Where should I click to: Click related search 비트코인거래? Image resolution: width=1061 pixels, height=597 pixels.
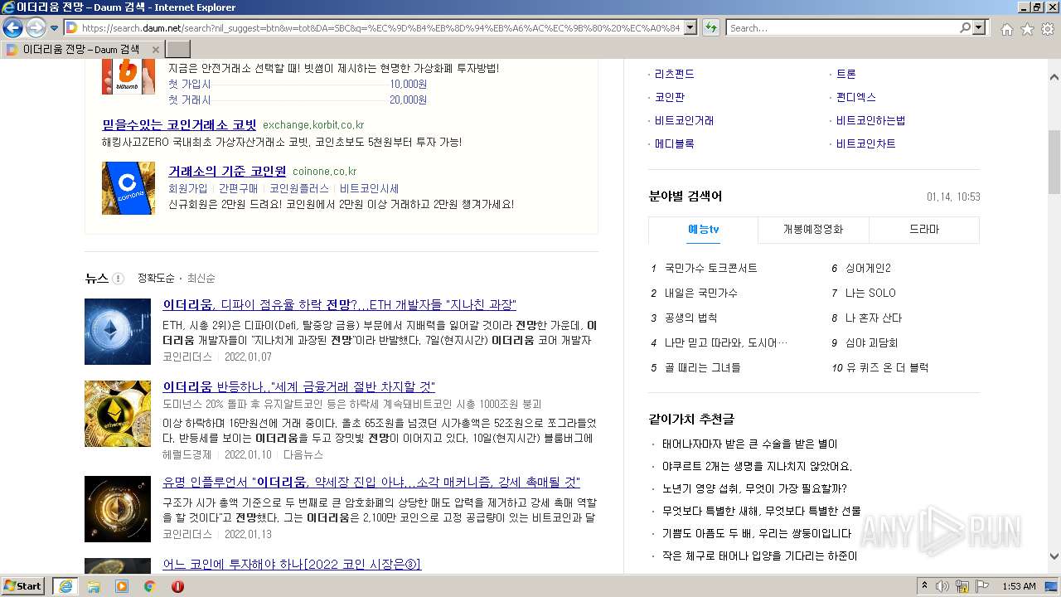tap(685, 121)
